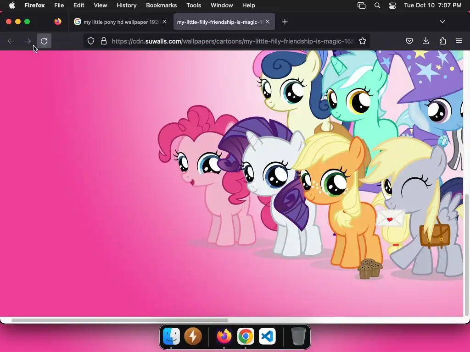The image size is (470, 352).
Task: Open Google Chrome from the Dock
Action: (246, 336)
